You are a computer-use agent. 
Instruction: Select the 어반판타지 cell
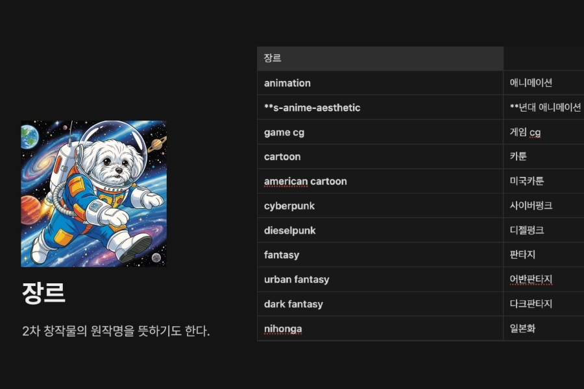pyautogui.click(x=544, y=279)
